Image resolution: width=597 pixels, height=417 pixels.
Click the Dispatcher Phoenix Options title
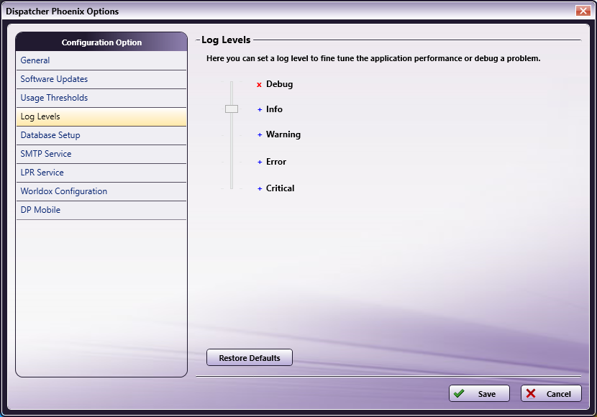(62, 12)
